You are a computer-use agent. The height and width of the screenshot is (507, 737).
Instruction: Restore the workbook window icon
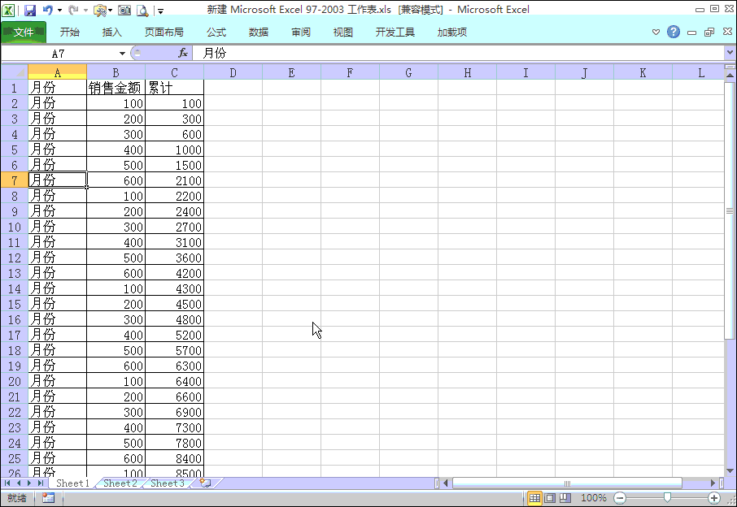pyautogui.click(x=709, y=32)
